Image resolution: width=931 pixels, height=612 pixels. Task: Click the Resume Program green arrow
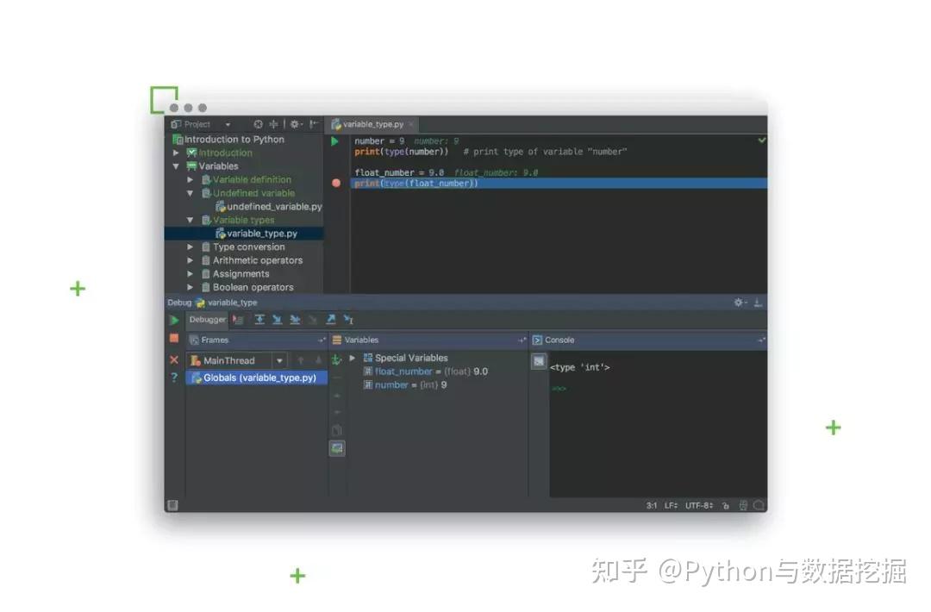pyautogui.click(x=173, y=320)
